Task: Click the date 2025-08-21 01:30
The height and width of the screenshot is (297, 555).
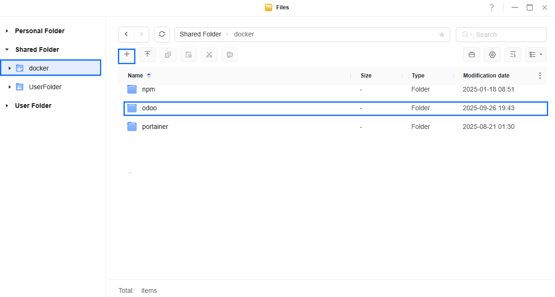Action: point(489,127)
